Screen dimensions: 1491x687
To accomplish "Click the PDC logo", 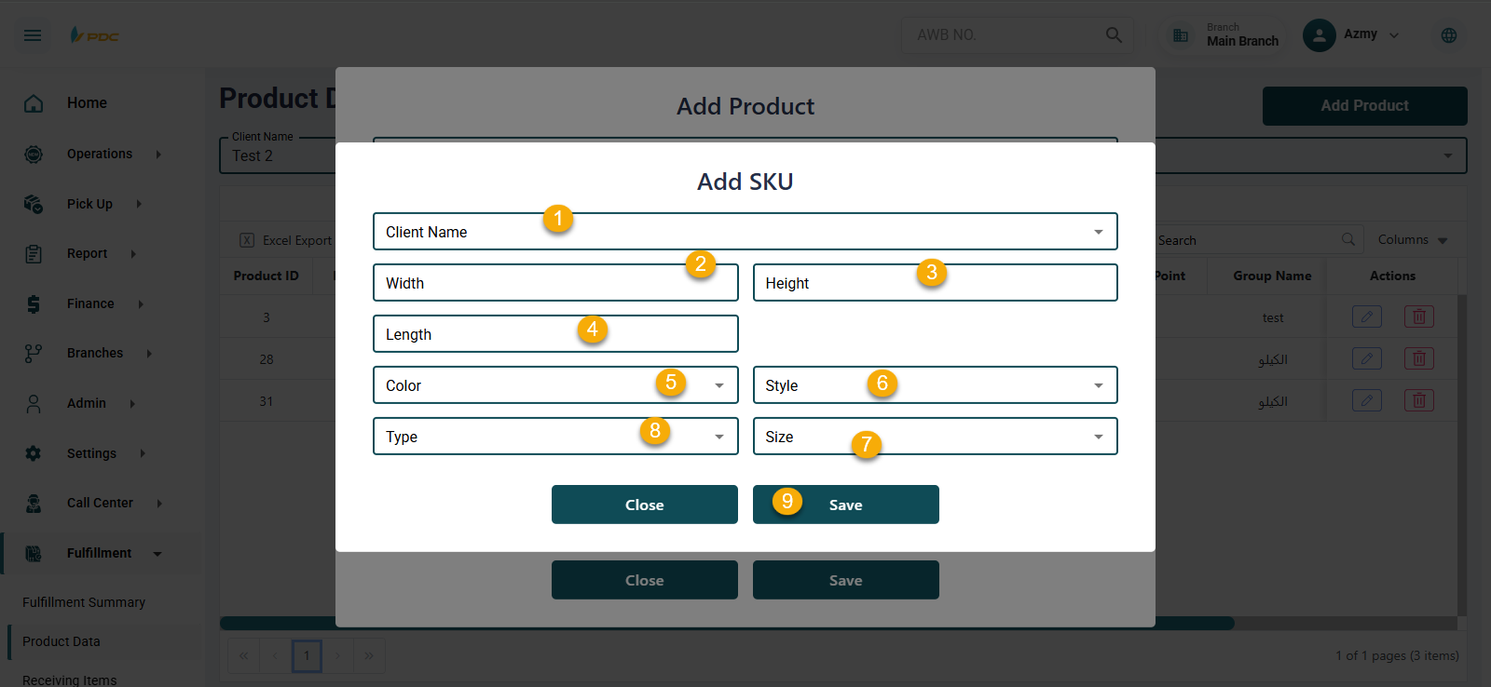I will [94, 35].
